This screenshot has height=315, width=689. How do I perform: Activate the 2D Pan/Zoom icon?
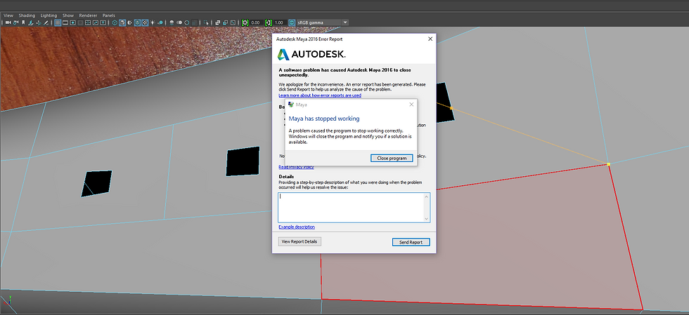click(39, 22)
